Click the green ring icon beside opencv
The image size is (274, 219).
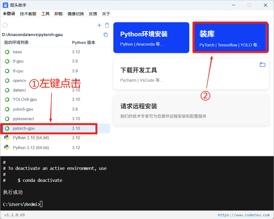(7, 81)
